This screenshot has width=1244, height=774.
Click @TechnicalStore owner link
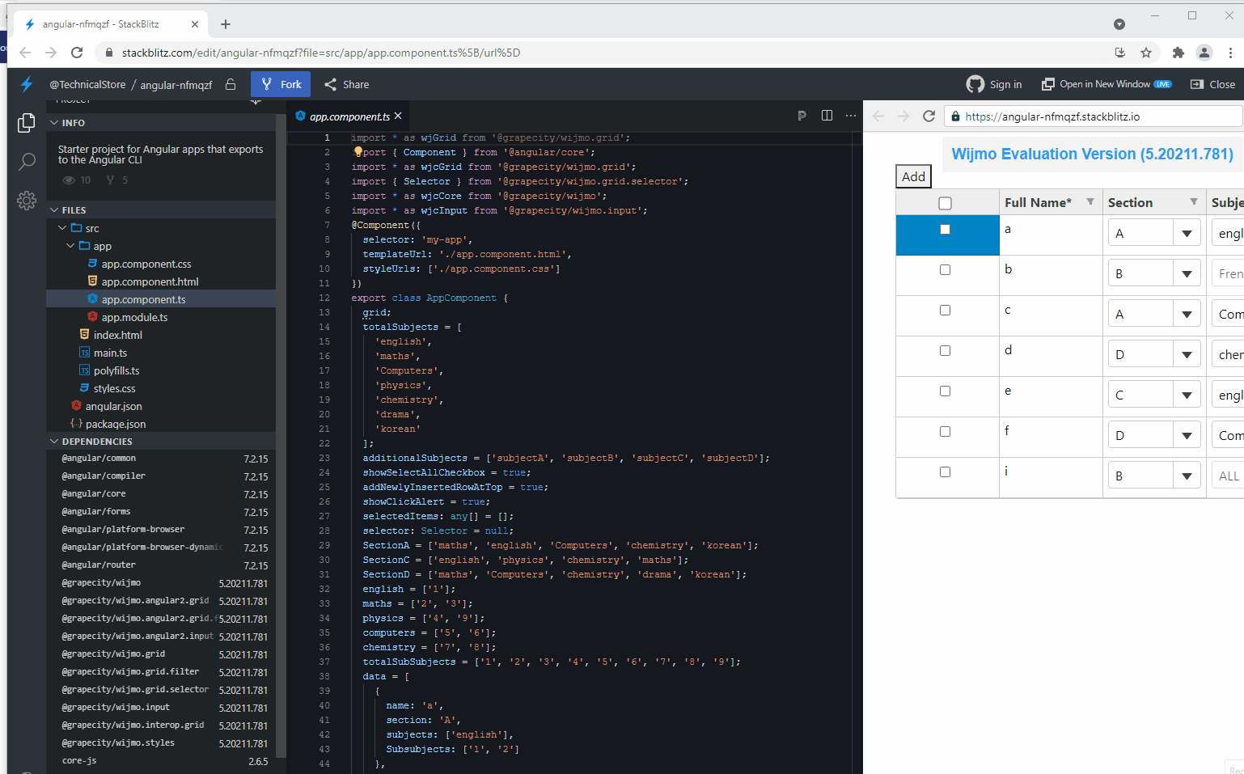tap(87, 84)
